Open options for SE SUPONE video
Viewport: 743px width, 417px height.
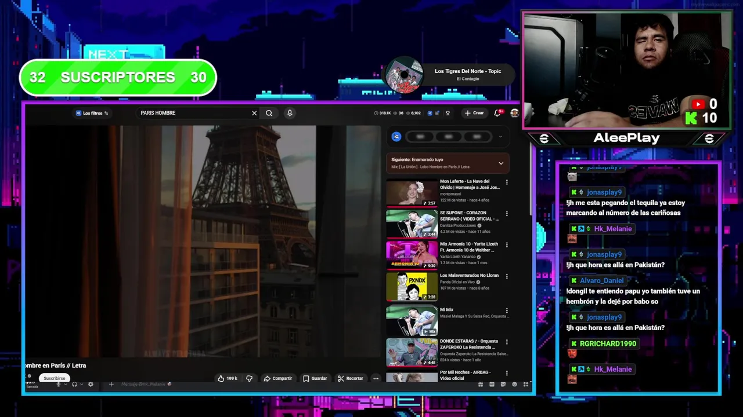pyautogui.click(x=507, y=213)
